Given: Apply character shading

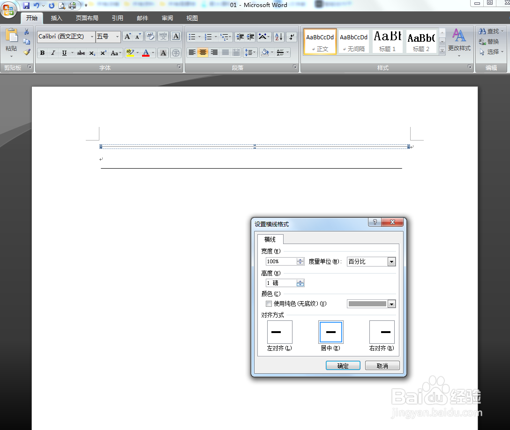Looking at the screenshot, I should [163, 52].
